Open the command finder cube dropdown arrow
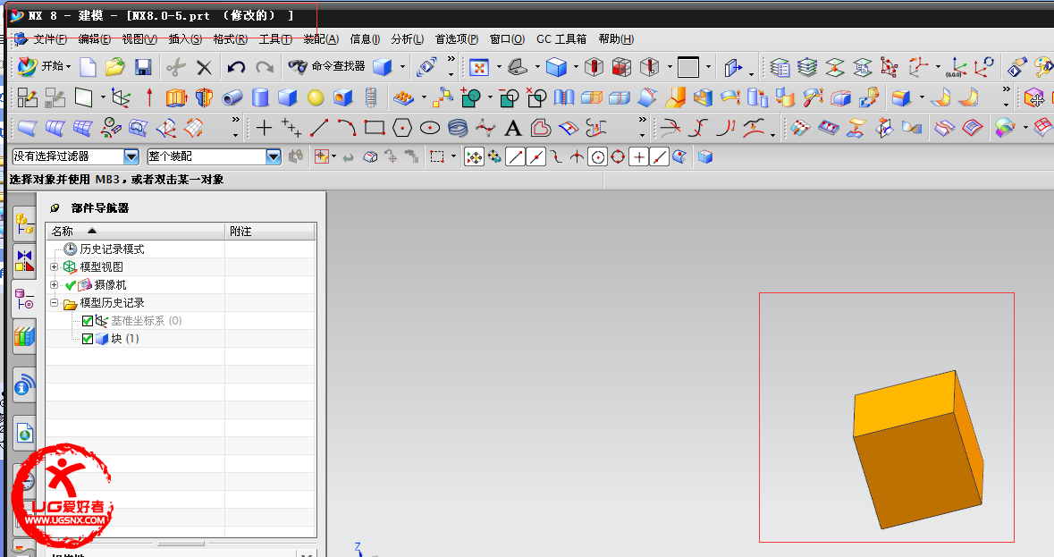This screenshot has height=557, width=1054. [402, 66]
